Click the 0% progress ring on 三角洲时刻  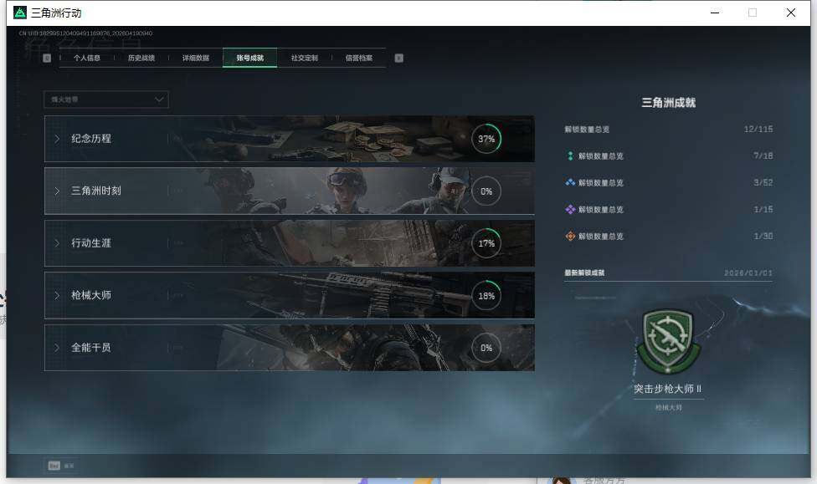pos(486,191)
